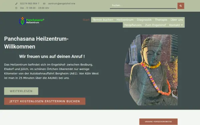Click the zentrum@engelshof.nrw email link
Screen dimensions: 200x125
[62, 4]
